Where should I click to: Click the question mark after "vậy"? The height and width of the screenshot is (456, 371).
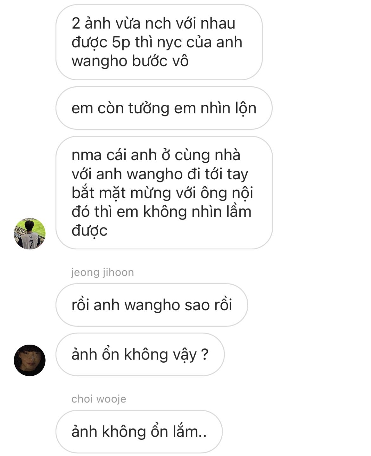pyautogui.click(x=205, y=354)
